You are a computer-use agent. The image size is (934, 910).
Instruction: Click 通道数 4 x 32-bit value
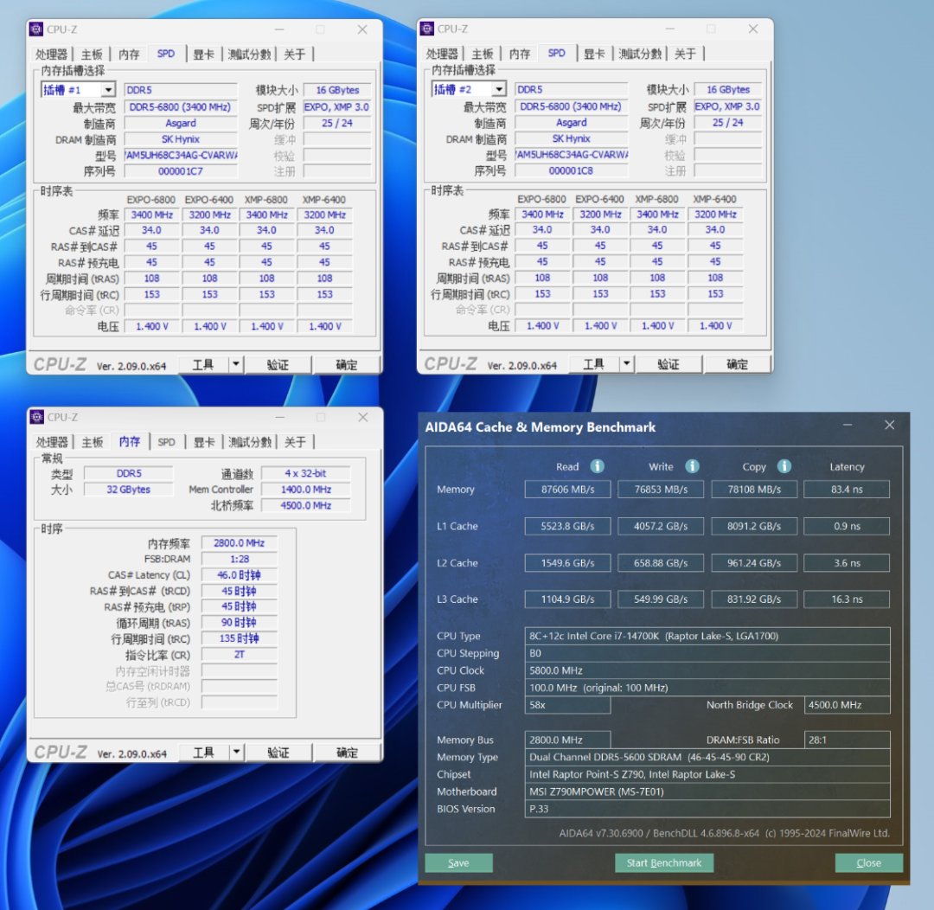(x=305, y=473)
